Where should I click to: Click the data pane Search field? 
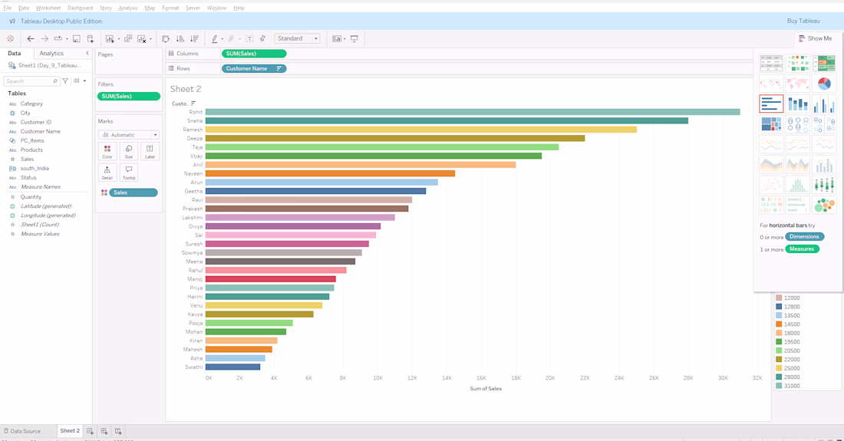click(31, 81)
